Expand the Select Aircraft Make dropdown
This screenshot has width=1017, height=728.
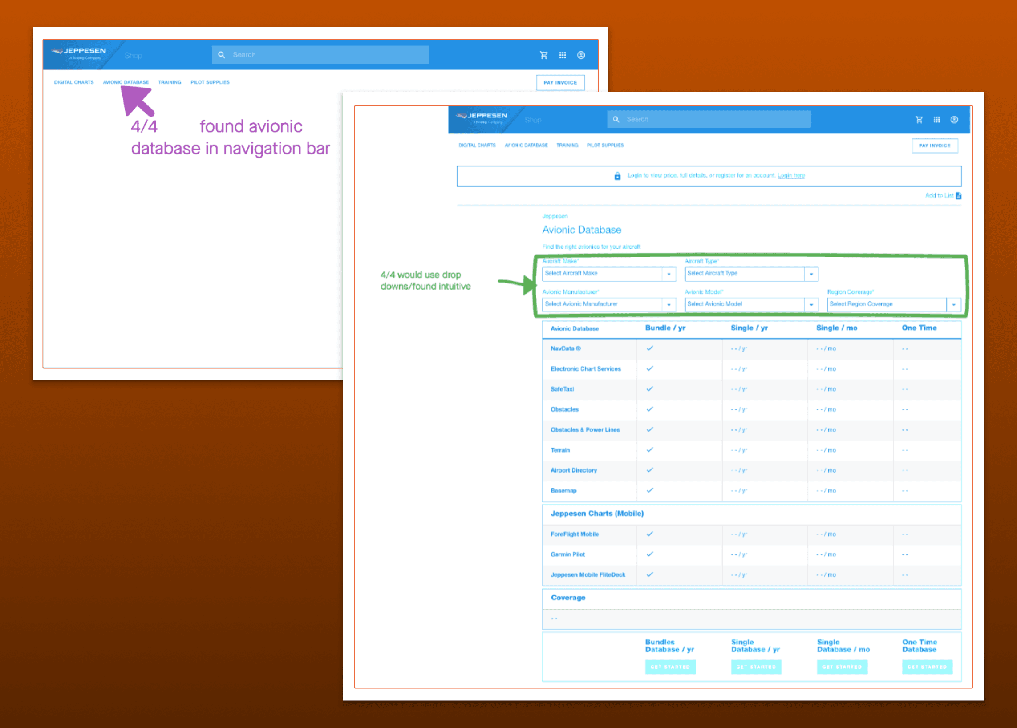tap(669, 274)
